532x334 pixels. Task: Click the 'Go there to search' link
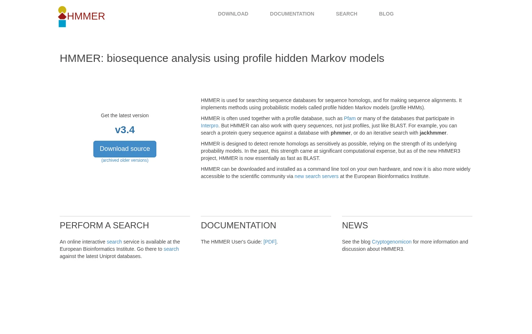click(x=171, y=249)
